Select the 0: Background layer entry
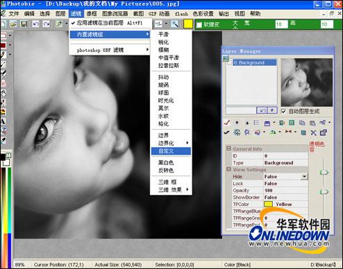Viewport: 343px width, 269px height. pyautogui.click(x=255, y=62)
